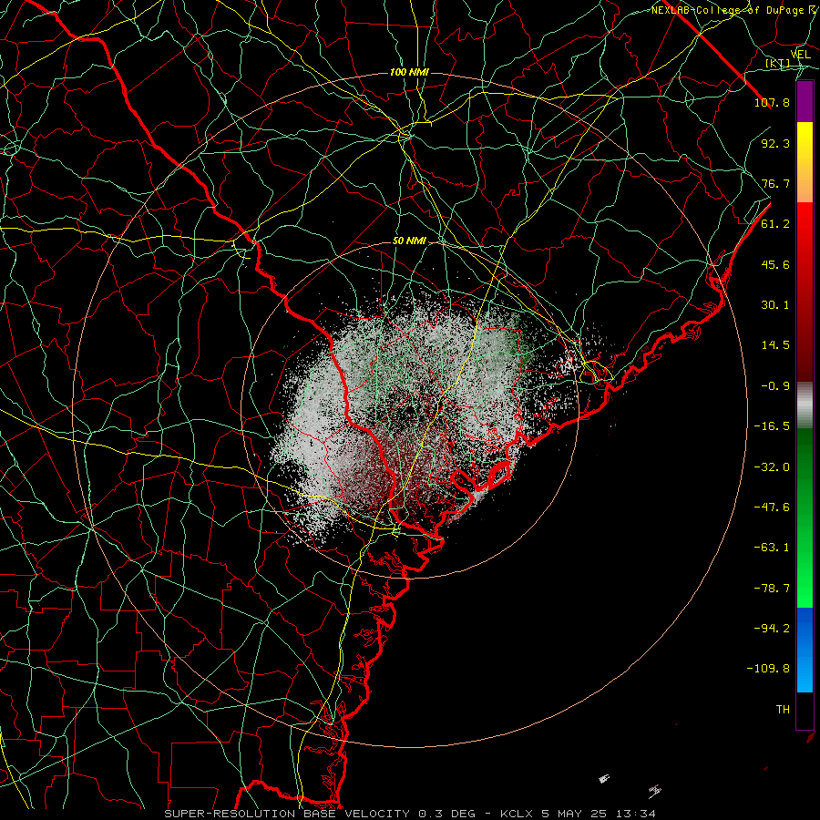Click the 76.7 value on velocity scale

[775, 183]
